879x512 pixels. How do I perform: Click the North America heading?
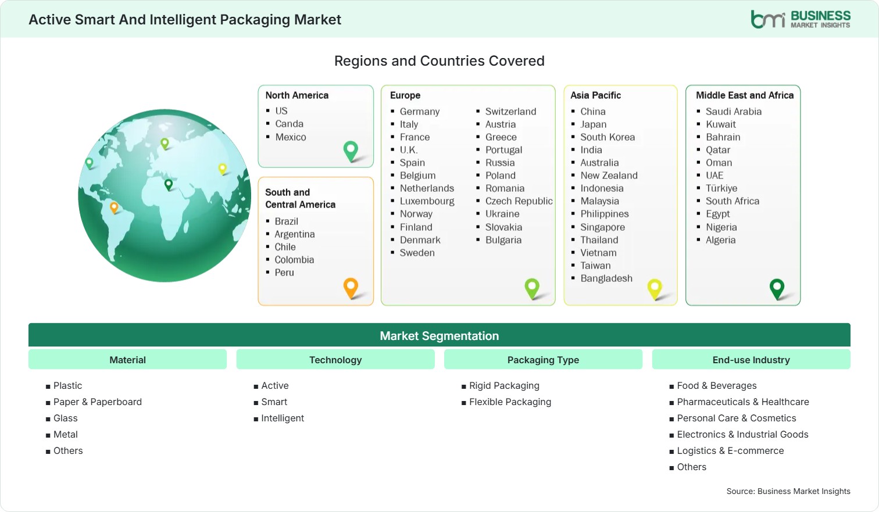pos(297,95)
